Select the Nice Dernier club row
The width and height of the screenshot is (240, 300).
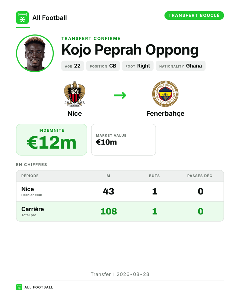[120, 191]
